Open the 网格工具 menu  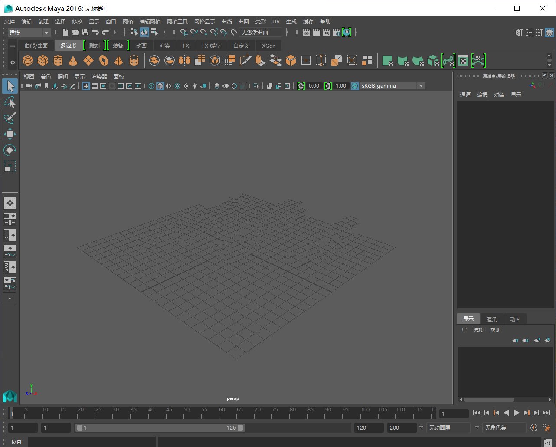coord(177,21)
